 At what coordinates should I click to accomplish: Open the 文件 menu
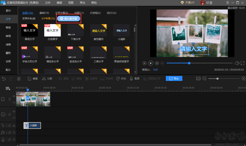click(47, 2)
